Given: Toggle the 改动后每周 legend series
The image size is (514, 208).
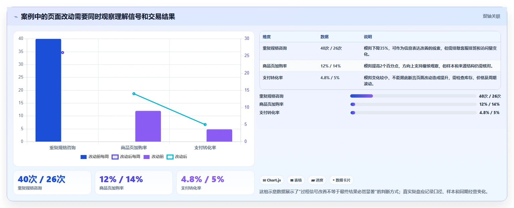Looking at the screenshot, I should [126, 157].
